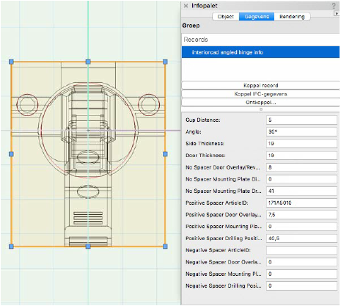Click the Angle: label
The width and height of the screenshot is (341, 306).
pyautogui.click(x=194, y=132)
